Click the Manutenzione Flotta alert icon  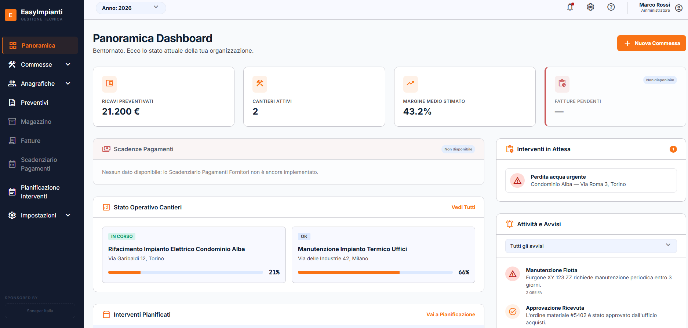[x=513, y=274]
